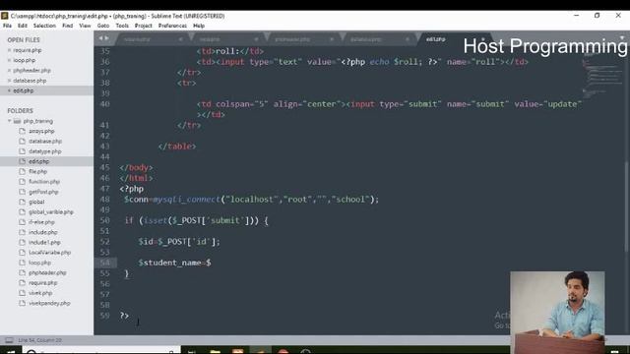Click the file icon beside if-else.php
The width and height of the screenshot is (630, 354).
22,222
